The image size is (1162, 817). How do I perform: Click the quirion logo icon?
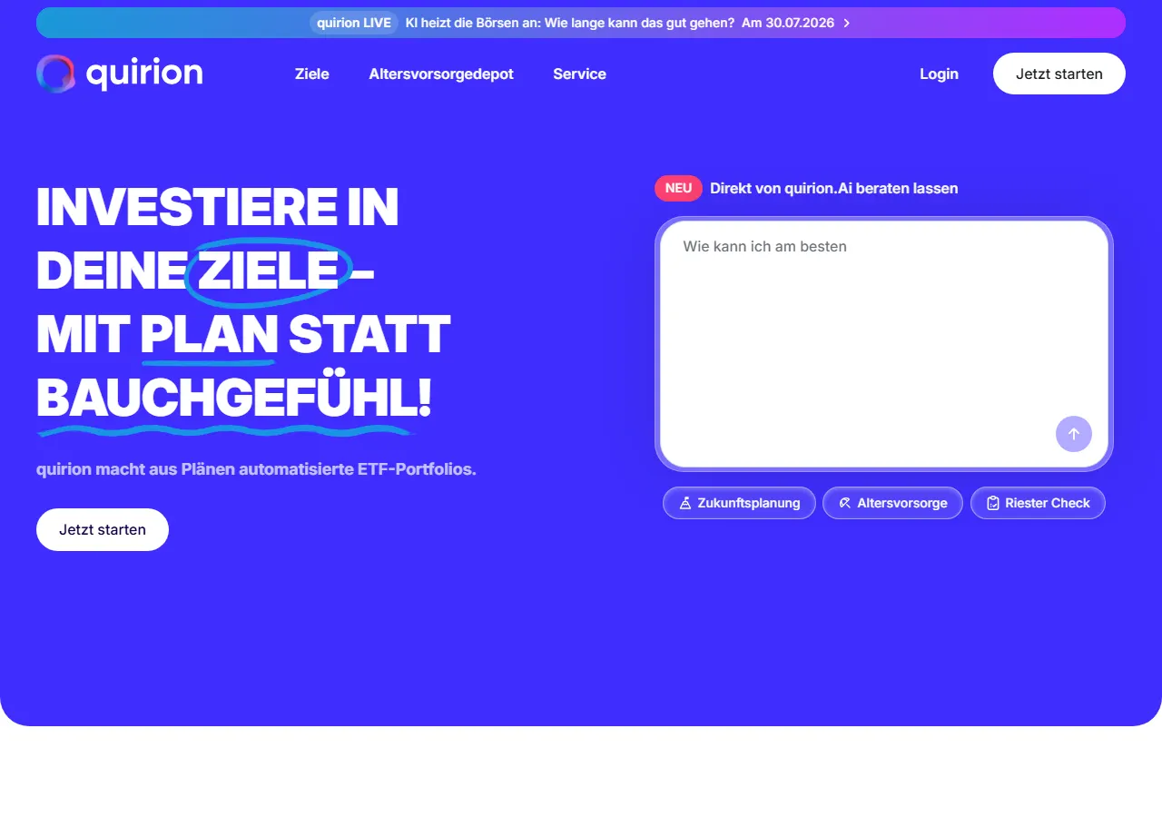(x=55, y=74)
